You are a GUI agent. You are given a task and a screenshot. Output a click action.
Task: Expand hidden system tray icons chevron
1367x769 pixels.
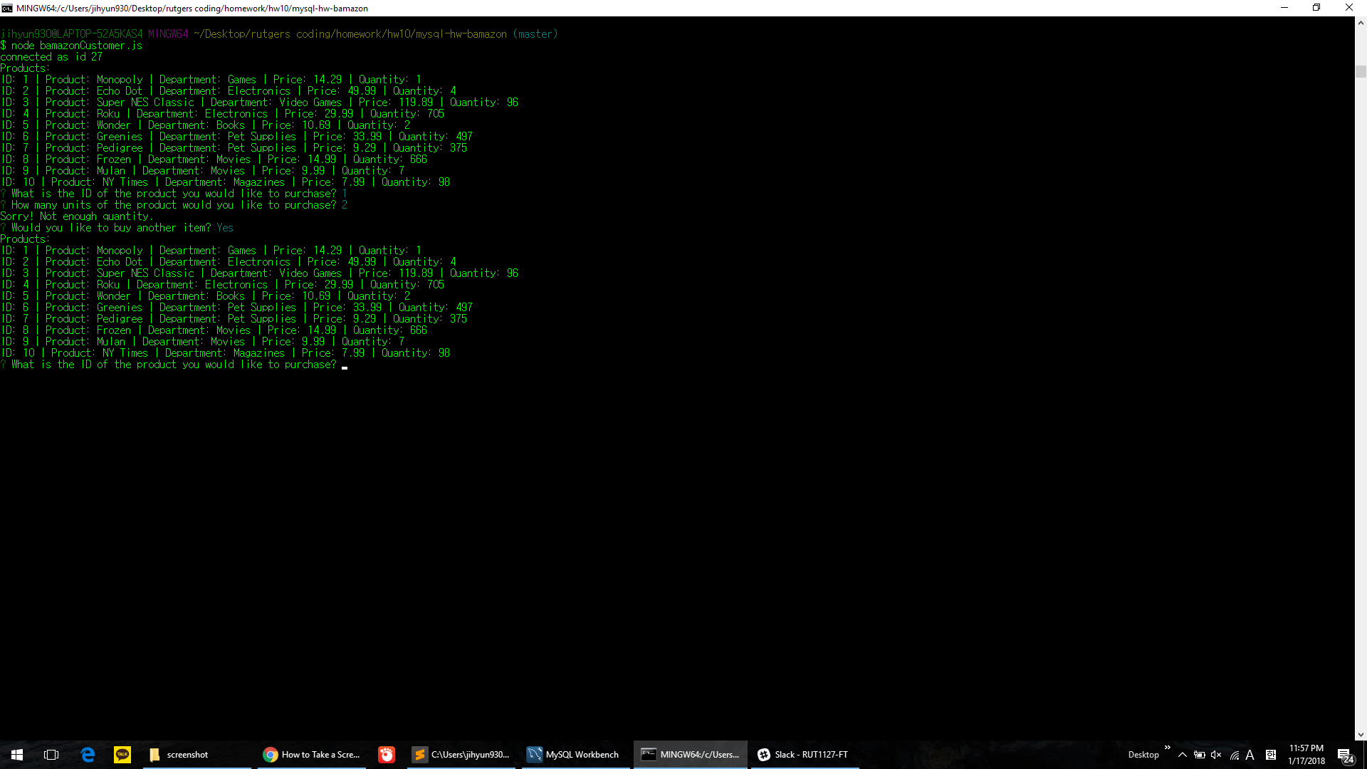click(1182, 755)
